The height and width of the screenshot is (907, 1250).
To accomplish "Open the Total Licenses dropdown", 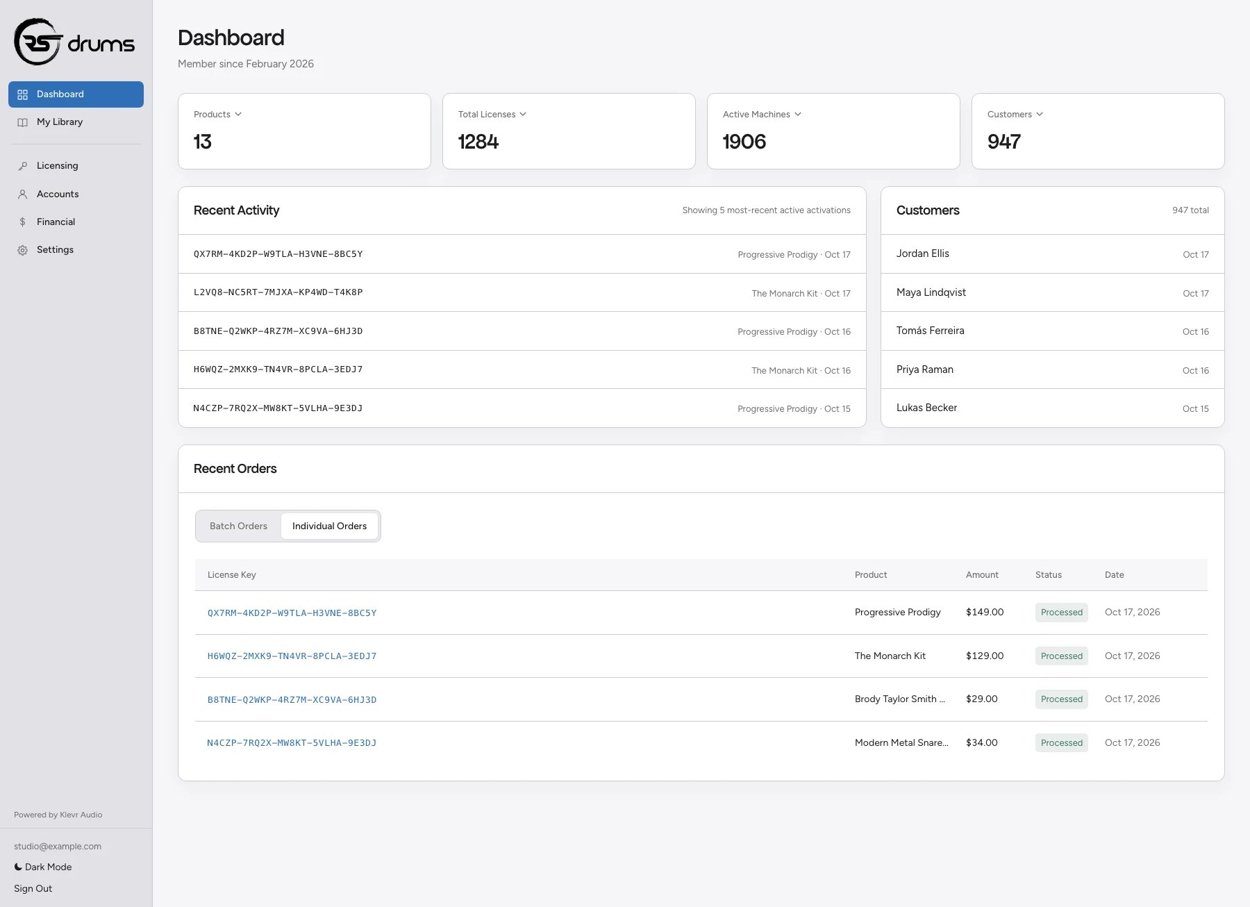I will click(x=492, y=114).
